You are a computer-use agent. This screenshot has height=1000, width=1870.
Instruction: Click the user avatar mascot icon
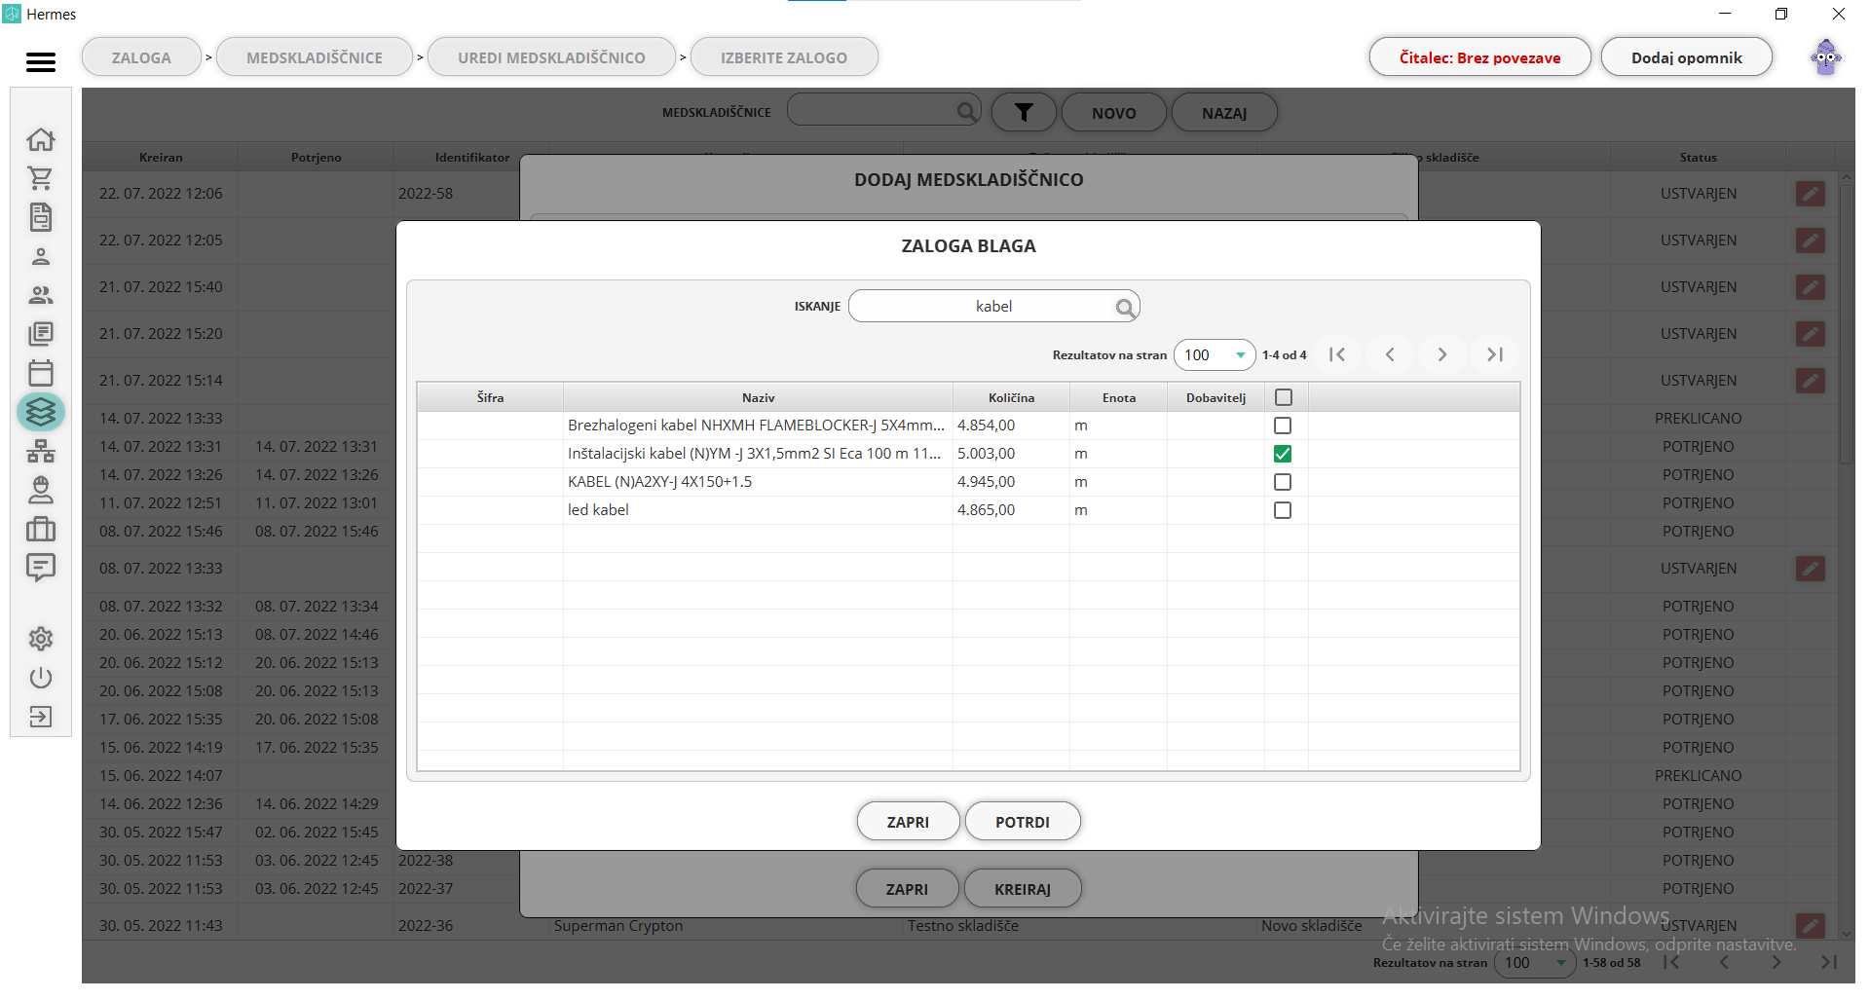point(1826,57)
